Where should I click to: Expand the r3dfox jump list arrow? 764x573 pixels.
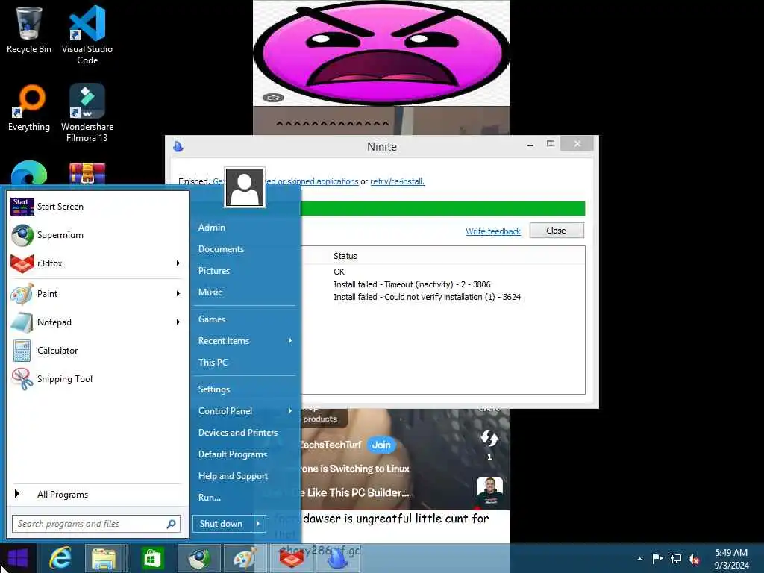click(x=178, y=263)
